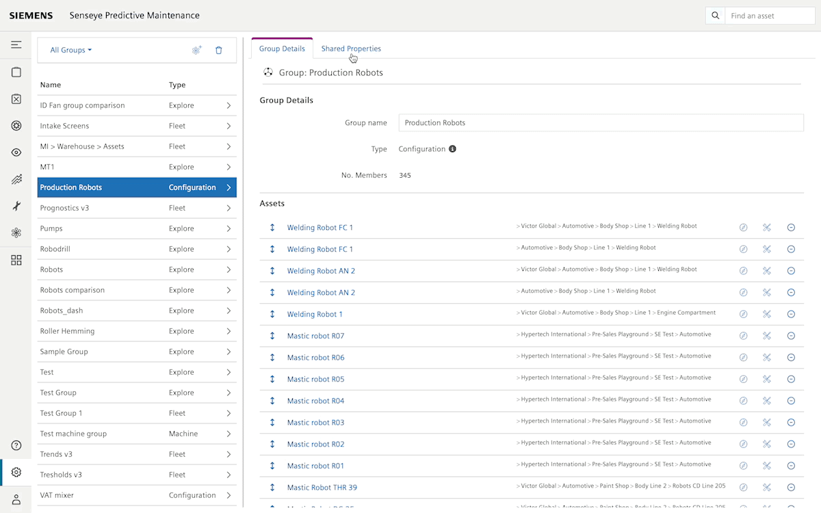Click the trends chart icon in the sidebar
This screenshot has height=513, width=821.
[16, 179]
